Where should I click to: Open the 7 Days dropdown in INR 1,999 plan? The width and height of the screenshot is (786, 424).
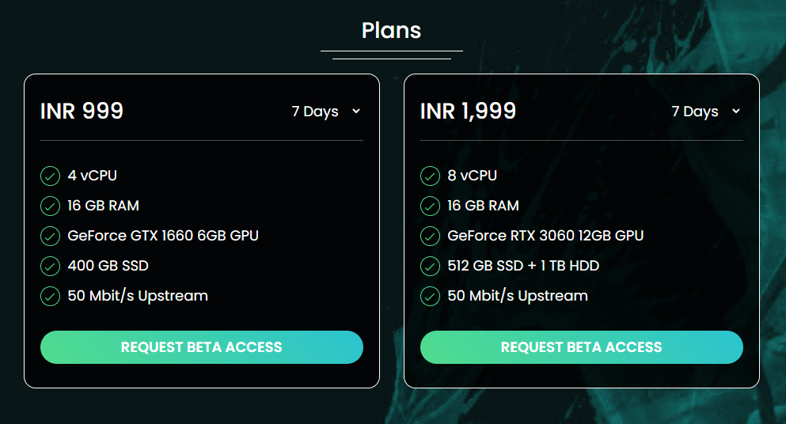(x=706, y=112)
